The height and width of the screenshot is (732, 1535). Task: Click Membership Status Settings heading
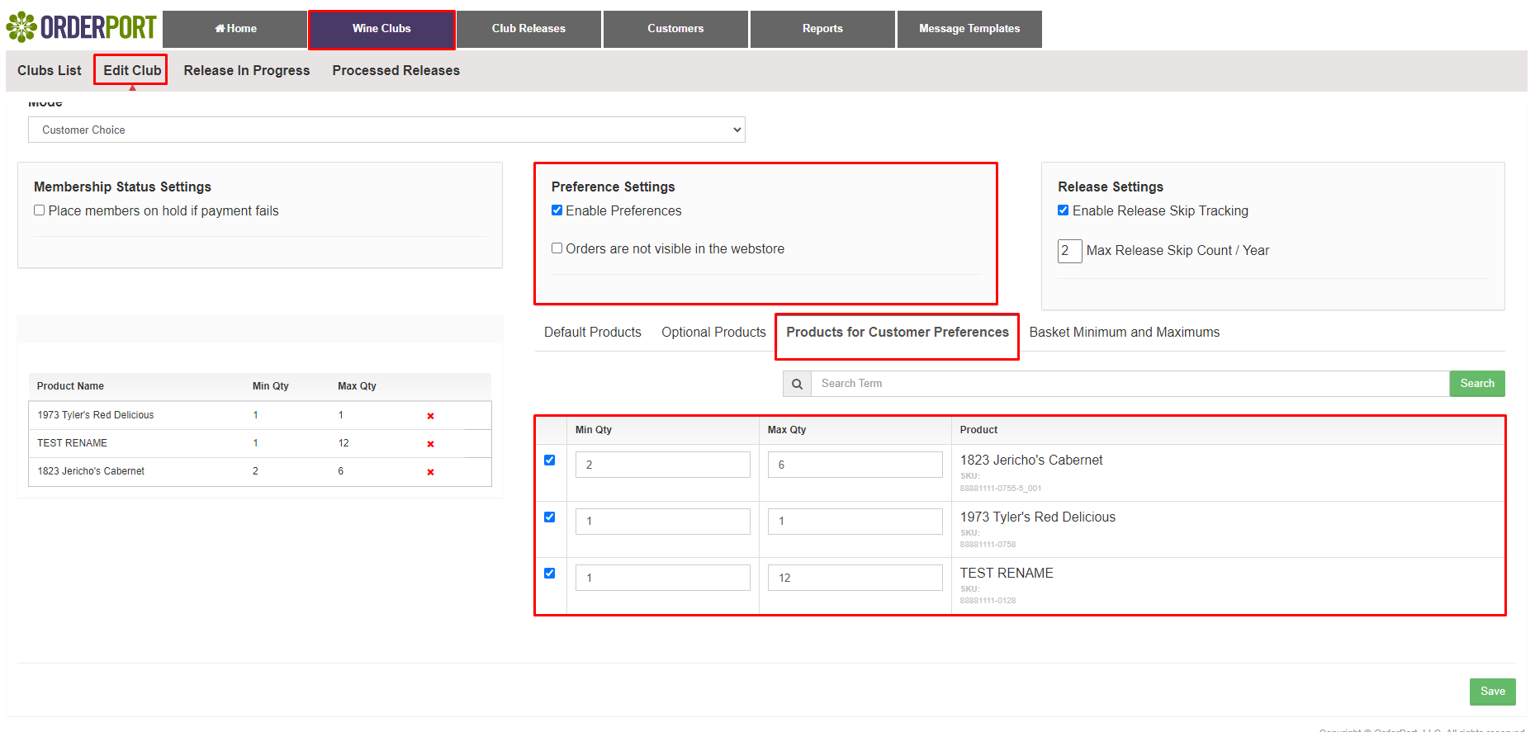(122, 187)
